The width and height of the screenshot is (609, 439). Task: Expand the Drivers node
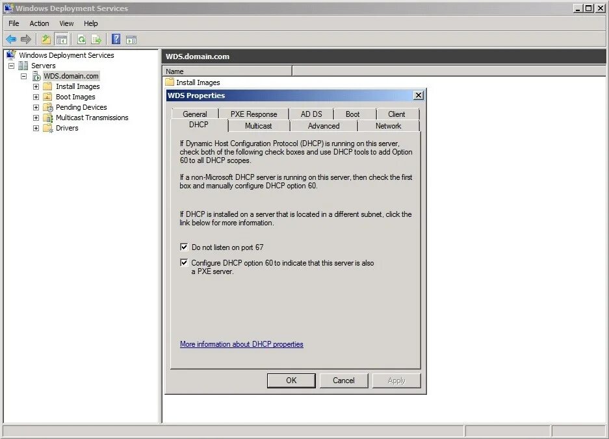tap(36, 129)
